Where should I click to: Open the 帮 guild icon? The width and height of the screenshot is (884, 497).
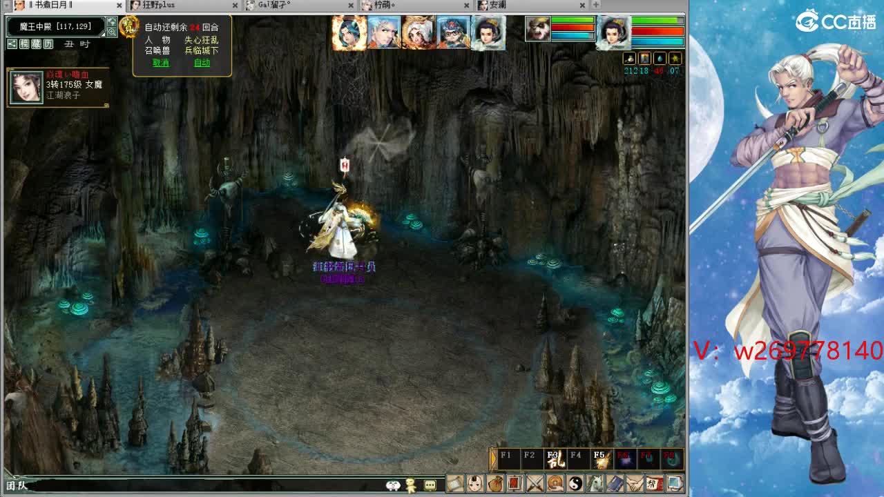[x=655, y=483]
